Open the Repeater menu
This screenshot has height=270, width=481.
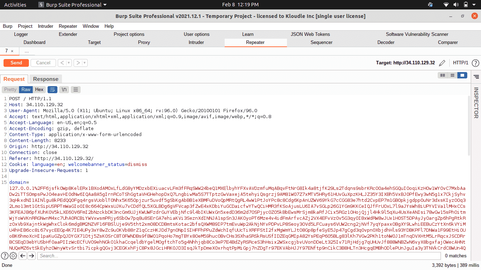pos(68,26)
